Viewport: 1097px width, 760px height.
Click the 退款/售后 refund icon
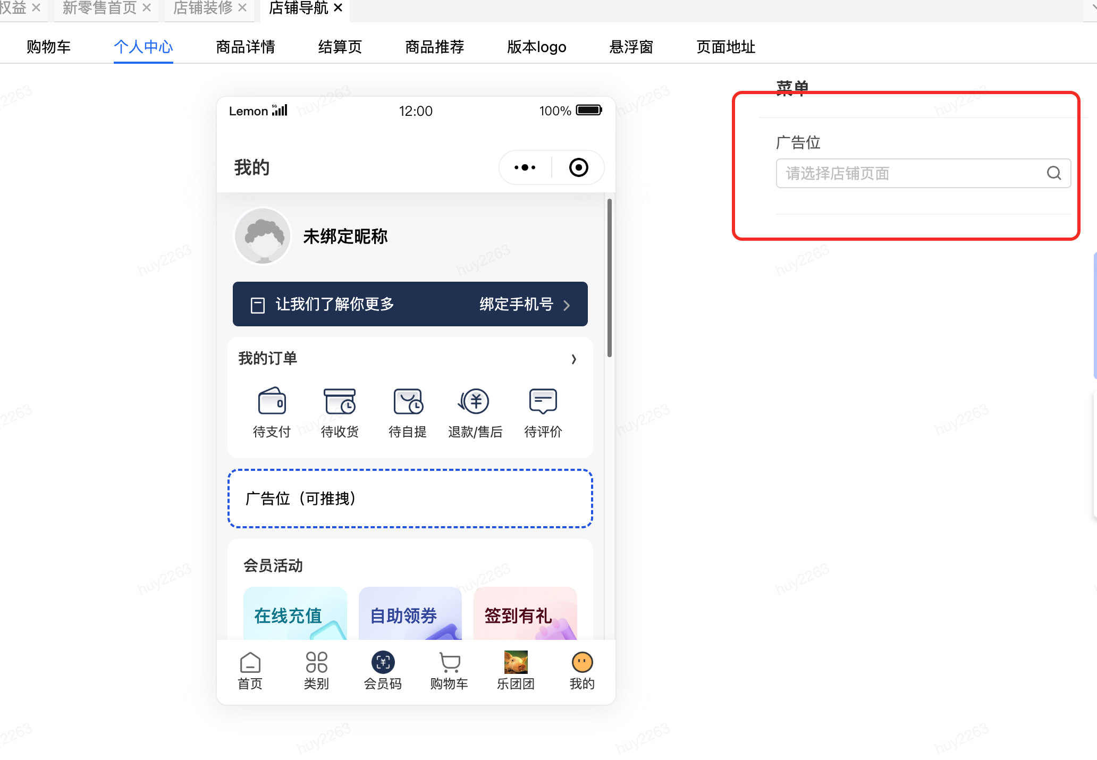[475, 401]
